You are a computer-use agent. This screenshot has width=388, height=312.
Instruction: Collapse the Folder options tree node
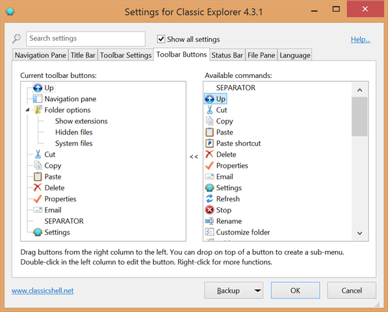point(27,110)
